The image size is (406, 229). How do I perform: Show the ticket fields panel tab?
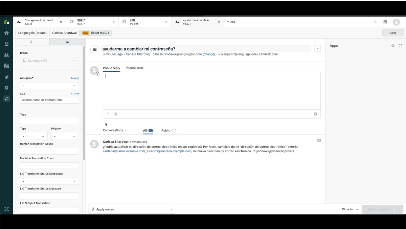click(67, 42)
